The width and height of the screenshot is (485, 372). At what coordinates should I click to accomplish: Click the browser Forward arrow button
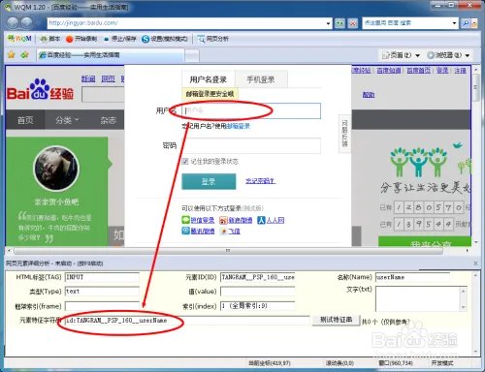pyautogui.click(x=26, y=23)
